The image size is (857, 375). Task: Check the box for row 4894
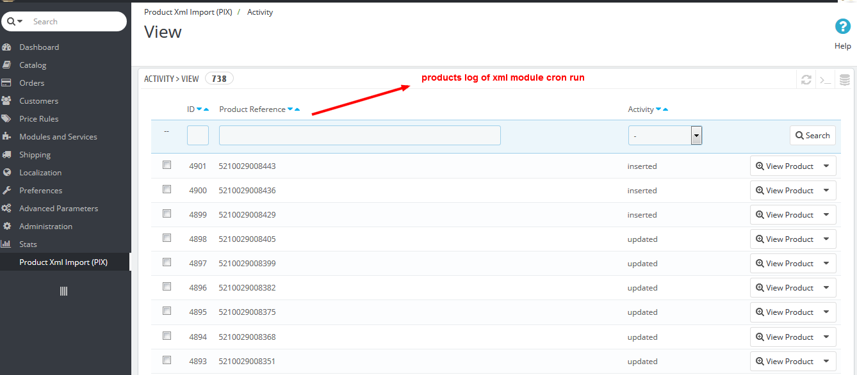click(167, 336)
